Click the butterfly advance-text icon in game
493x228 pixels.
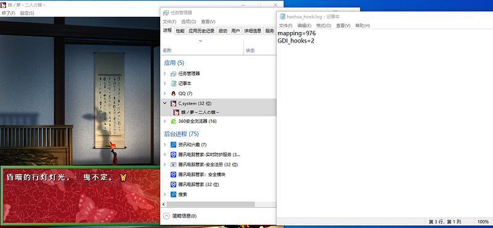pyautogui.click(x=123, y=177)
